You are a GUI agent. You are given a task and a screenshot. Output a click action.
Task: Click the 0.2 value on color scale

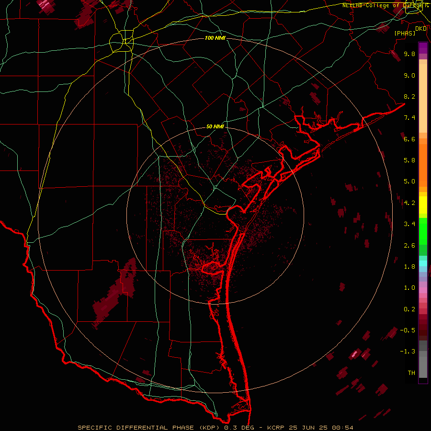point(409,309)
